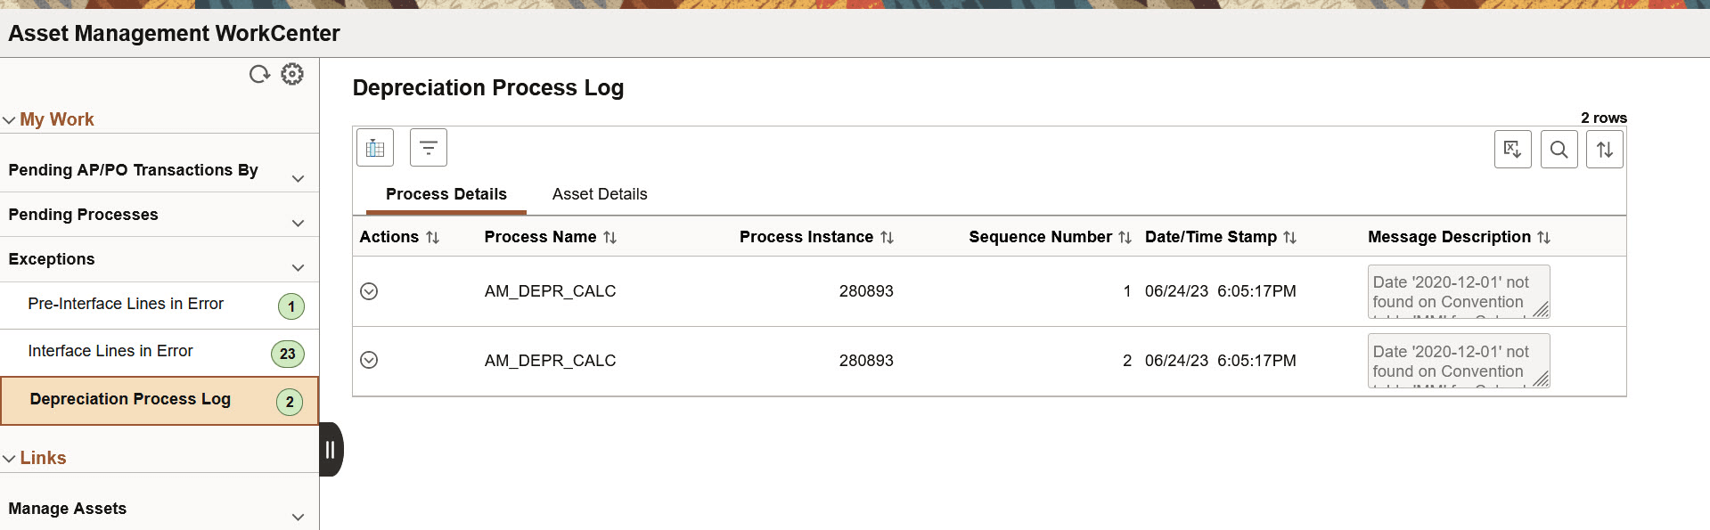Click the first row's Message Description text box
This screenshot has height=530, width=1710.
click(x=1459, y=291)
